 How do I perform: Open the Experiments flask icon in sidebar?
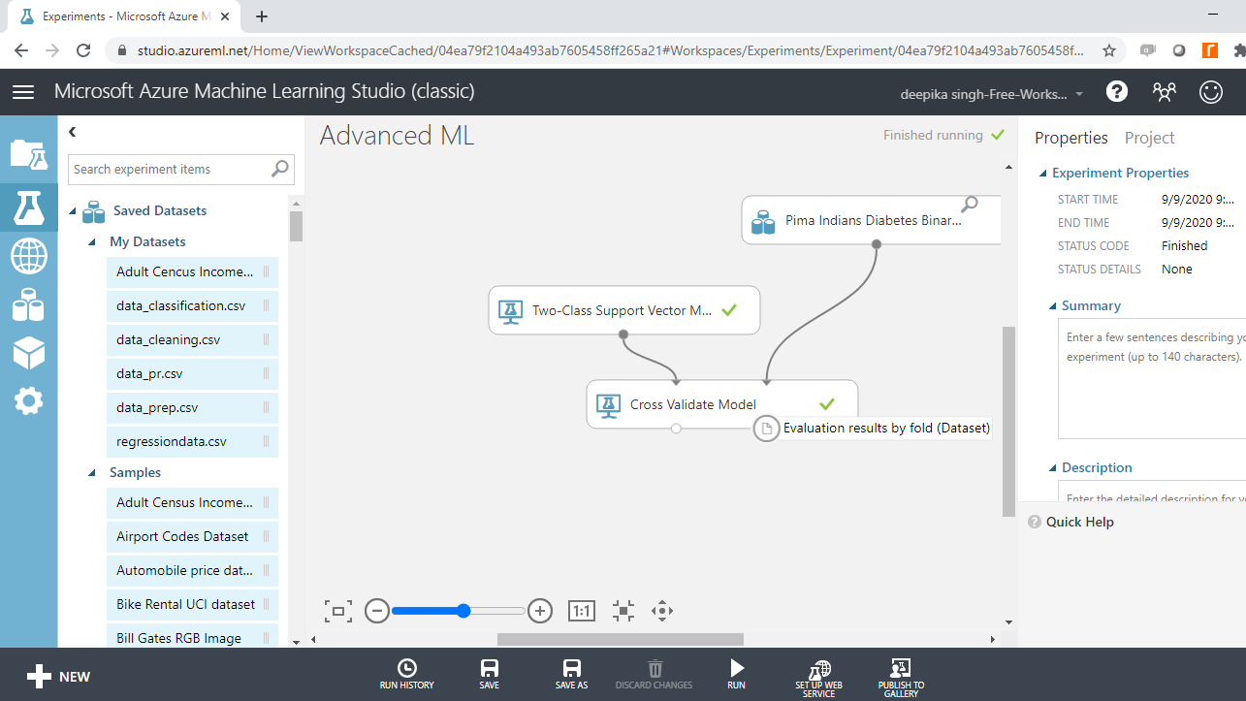point(28,207)
